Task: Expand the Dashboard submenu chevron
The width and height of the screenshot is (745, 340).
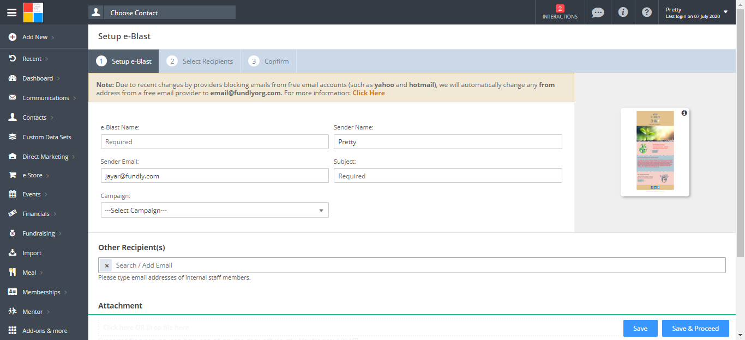Action: [x=58, y=78]
